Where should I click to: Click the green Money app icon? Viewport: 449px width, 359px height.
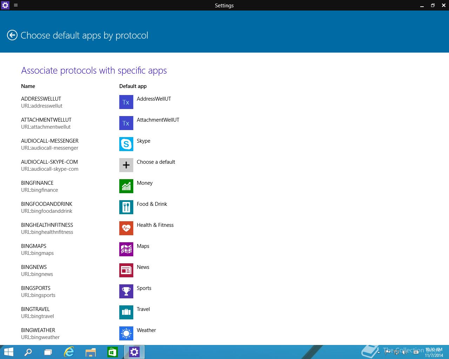(126, 186)
